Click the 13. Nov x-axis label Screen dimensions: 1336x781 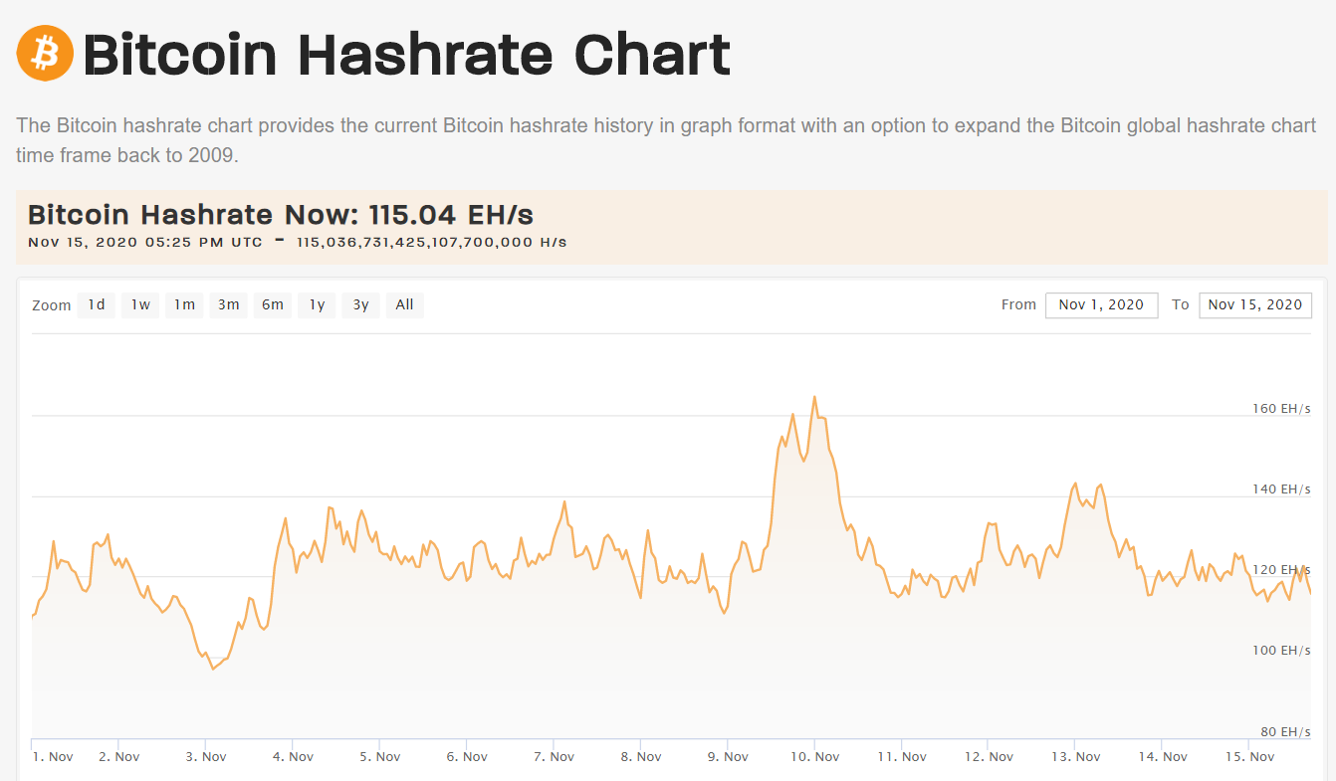[1075, 757]
